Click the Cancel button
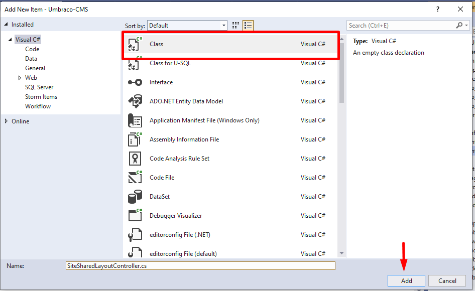The image size is (475, 291). click(x=447, y=280)
